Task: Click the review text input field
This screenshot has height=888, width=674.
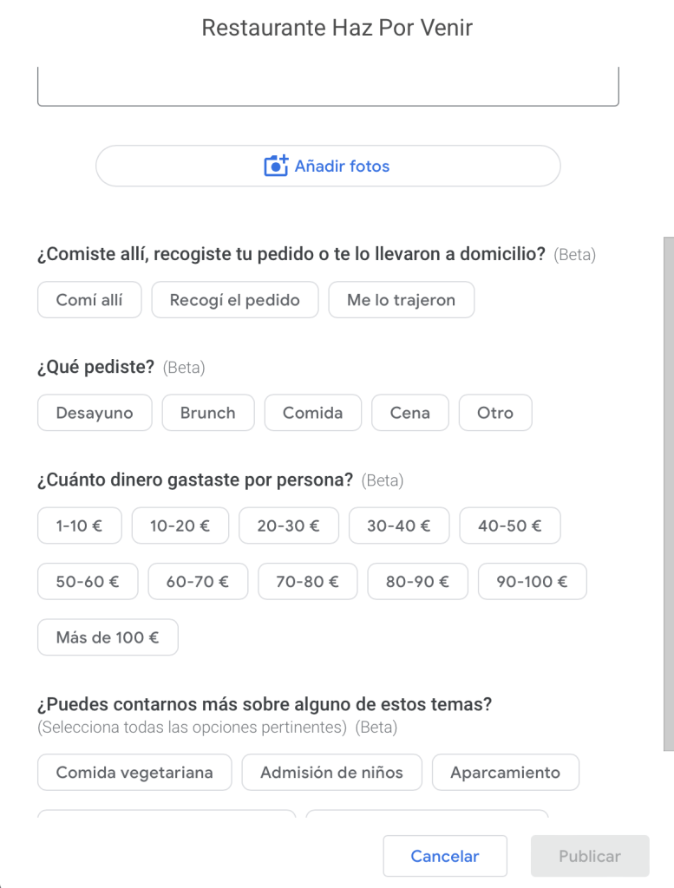Action: point(328,87)
